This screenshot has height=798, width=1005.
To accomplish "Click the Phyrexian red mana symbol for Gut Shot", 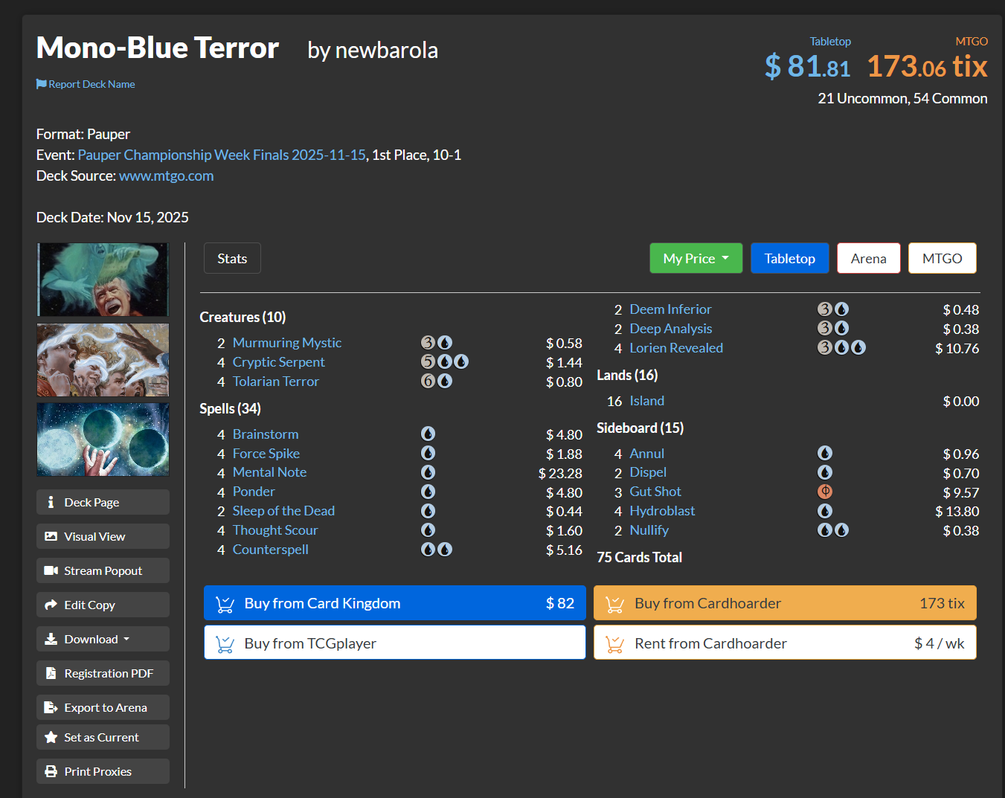I will pyautogui.click(x=825, y=492).
